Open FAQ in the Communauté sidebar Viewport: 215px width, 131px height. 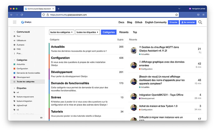point(18,49)
